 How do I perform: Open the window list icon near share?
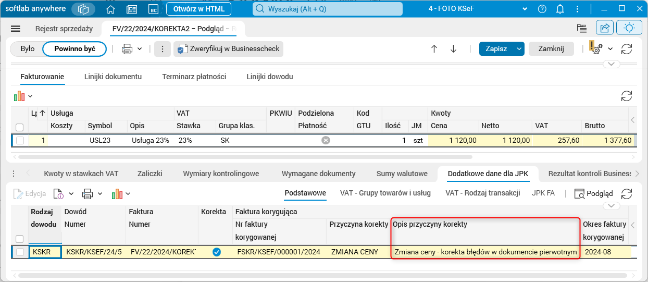pos(582,28)
